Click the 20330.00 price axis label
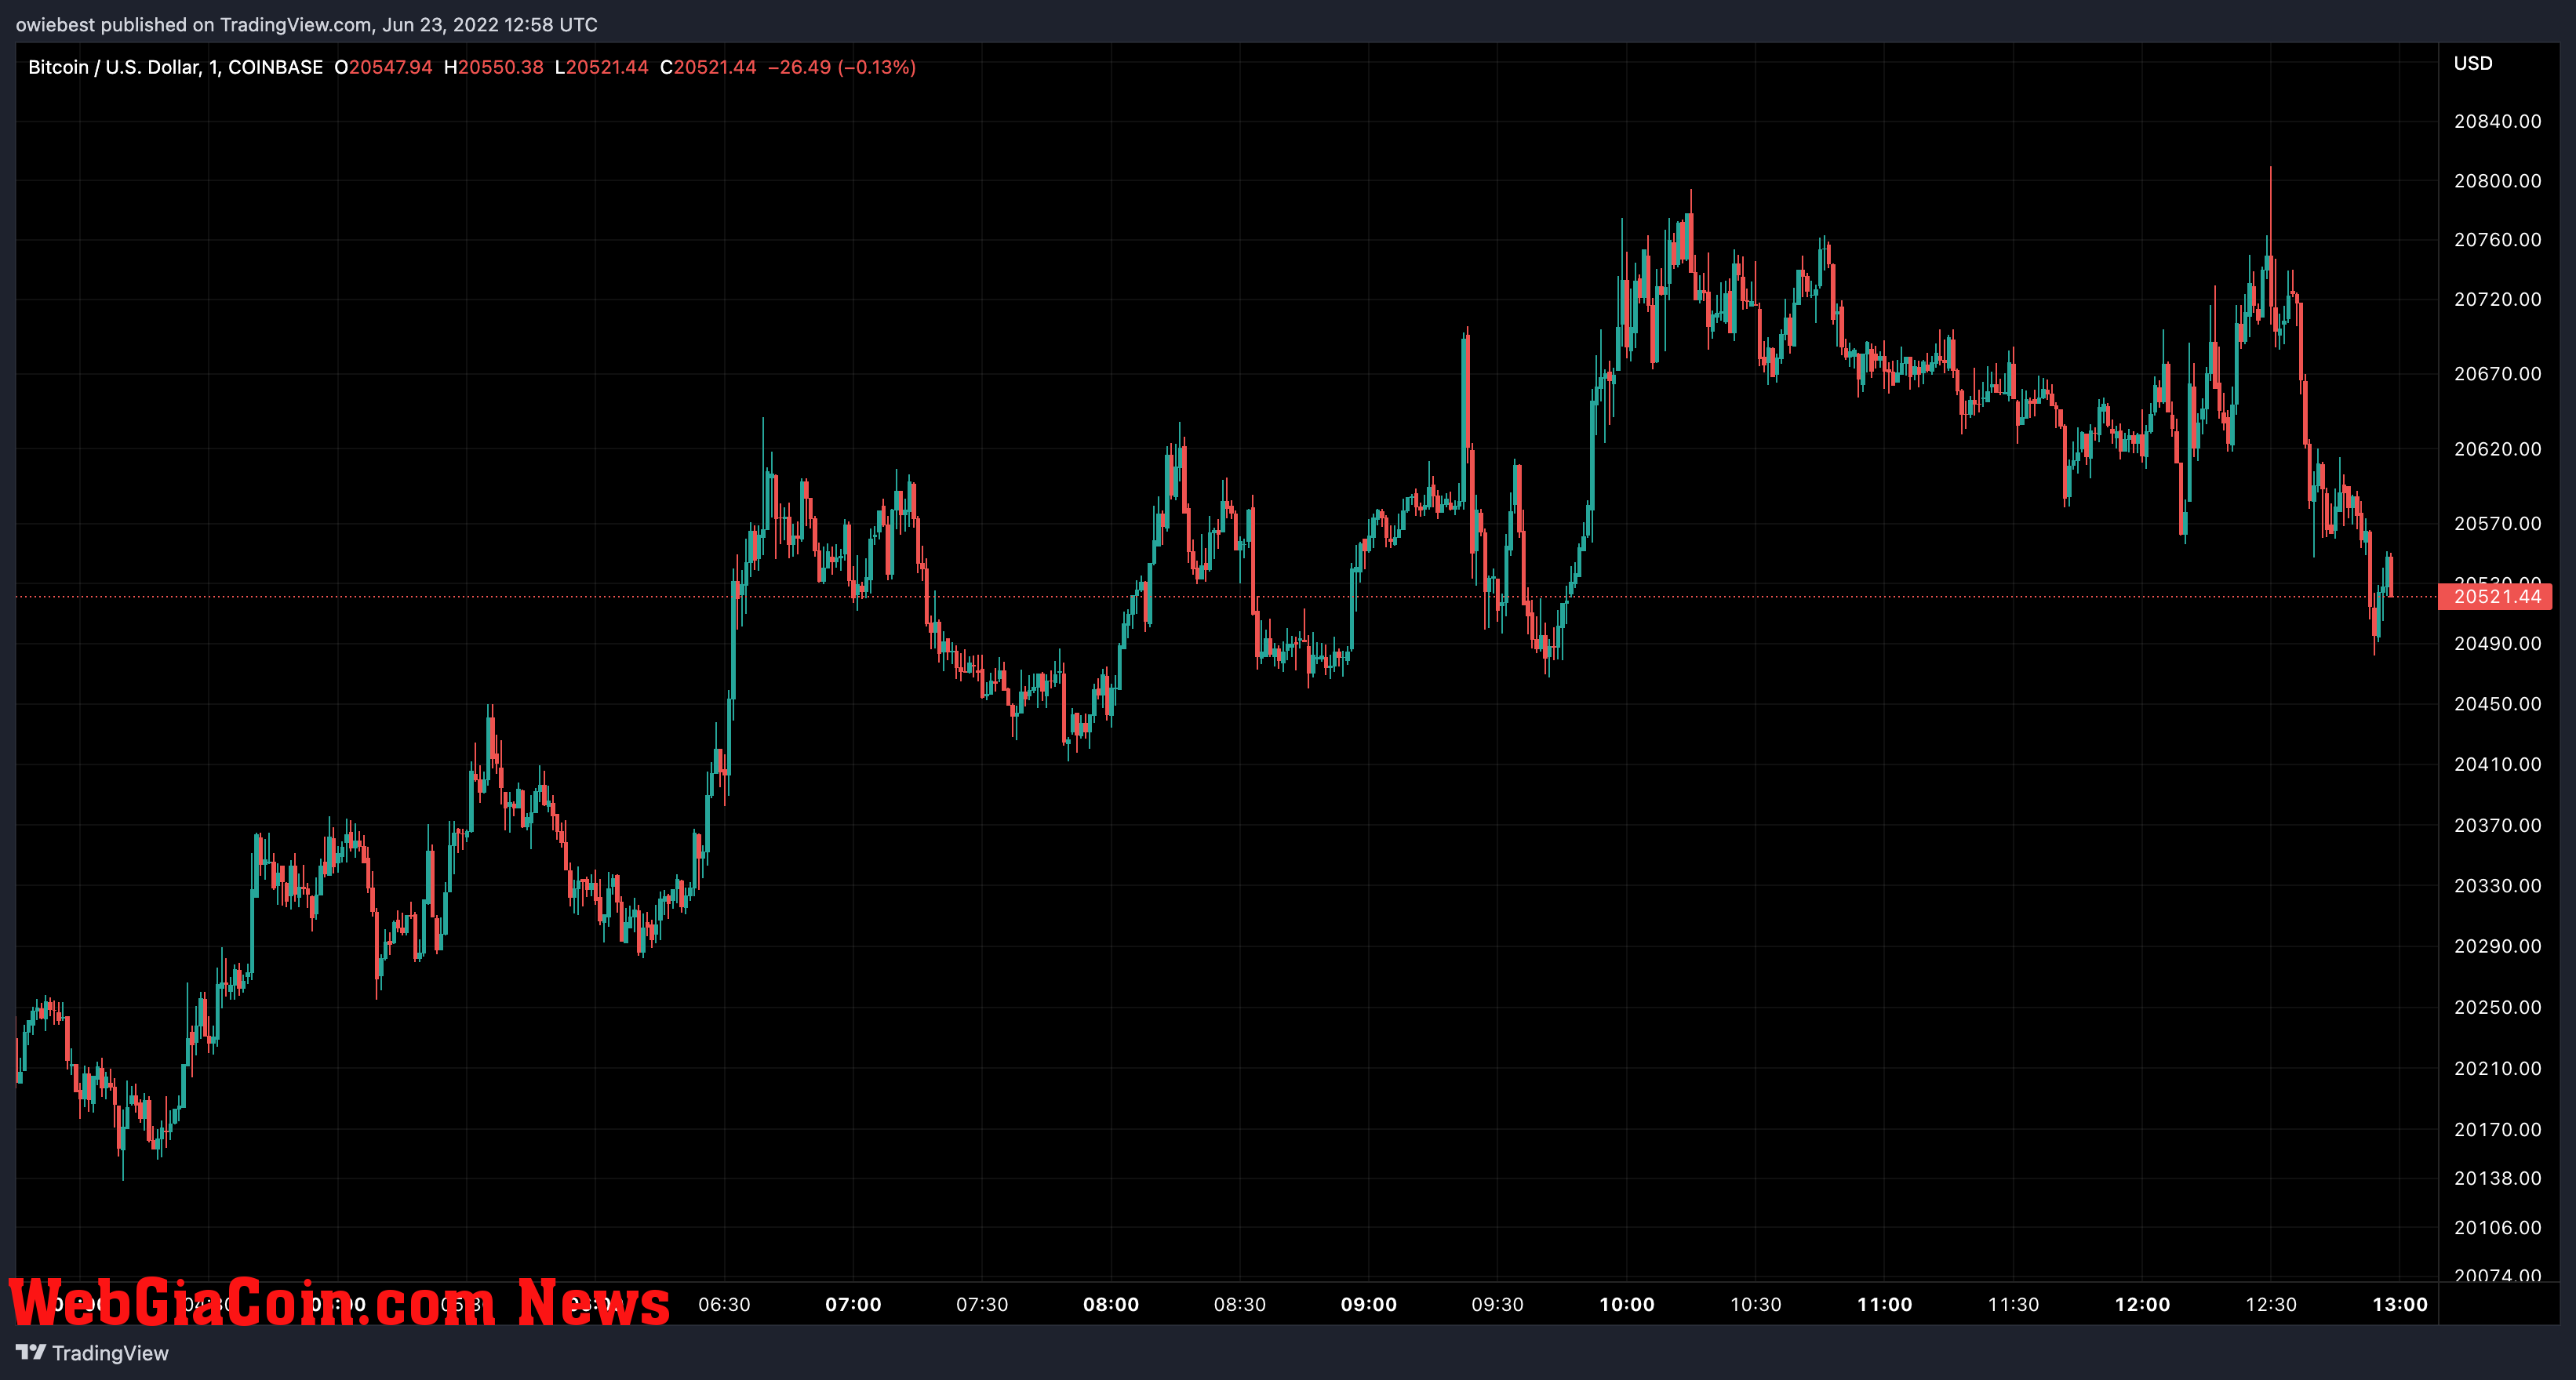The image size is (2576, 1380). tap(2497, 885)
